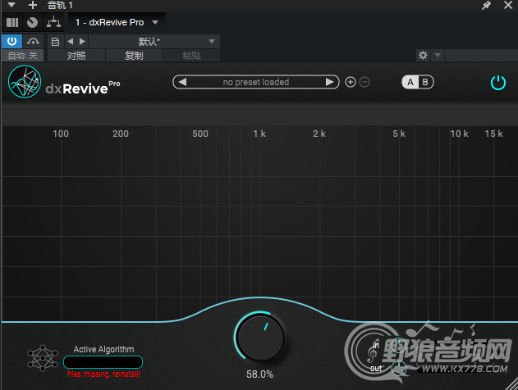Open the routing tree icon
The height and width of the screenshot is (390, 518).
click(53, 22)
